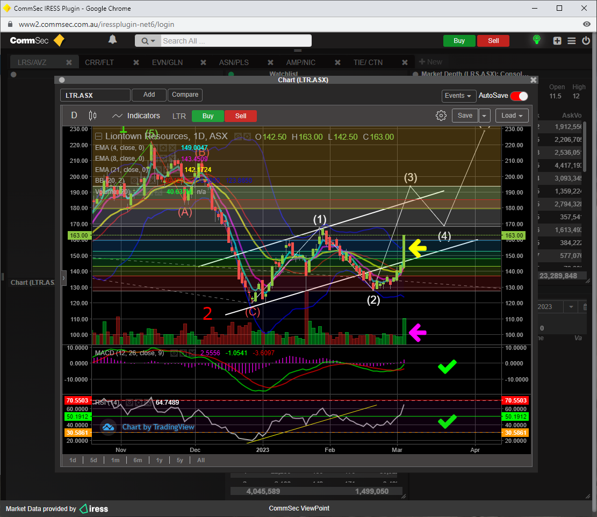Click the Add button beside symbol field

point(149,95)
